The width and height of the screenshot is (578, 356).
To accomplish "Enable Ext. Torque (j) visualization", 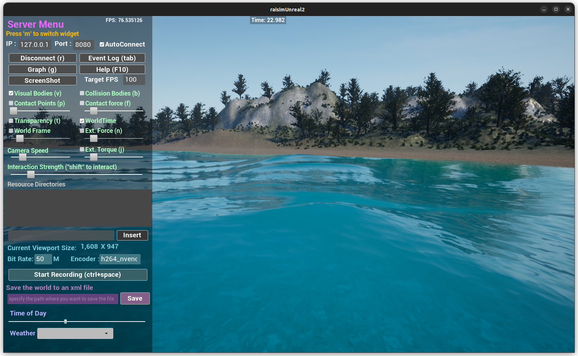I will [x=82, y=150].
